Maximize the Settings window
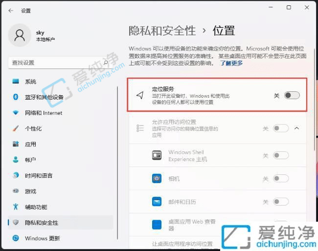 (x=289, y=7)
